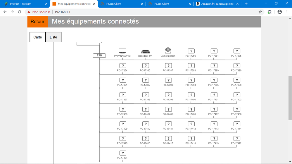Image resolution: width=292 pixels, height=164 pixels.
Task: Select the PC-17412 device icon
Action: tap(191, 124)
